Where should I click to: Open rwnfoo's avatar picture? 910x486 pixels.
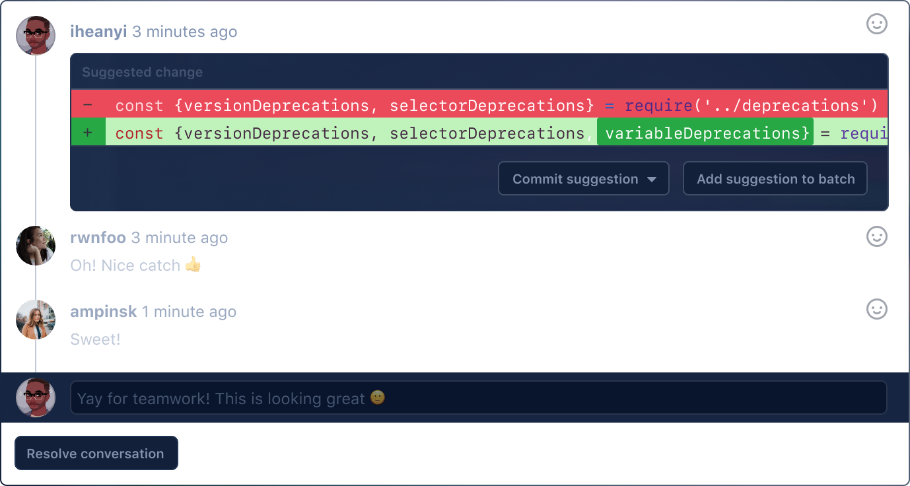pyautogui.click(x=35, y=246)
